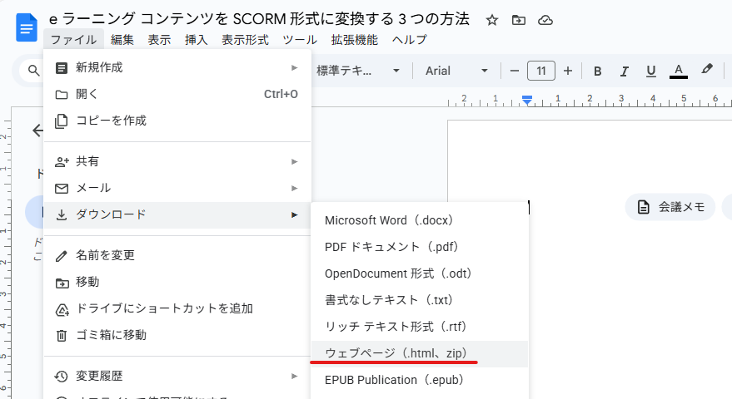Open the 挿入 menu
The image size is (732, 399).
(197, 40)
